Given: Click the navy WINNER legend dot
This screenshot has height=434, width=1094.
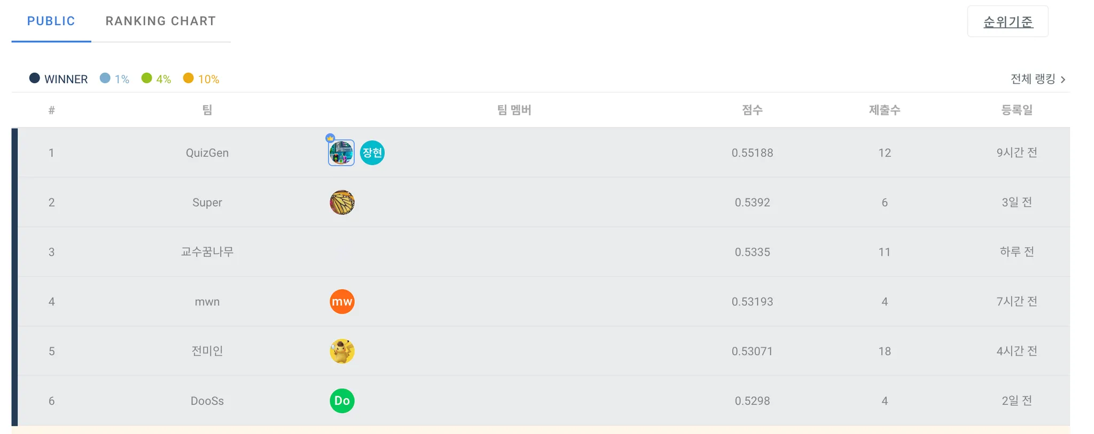Looking at the screenshot, I should 35,78.
